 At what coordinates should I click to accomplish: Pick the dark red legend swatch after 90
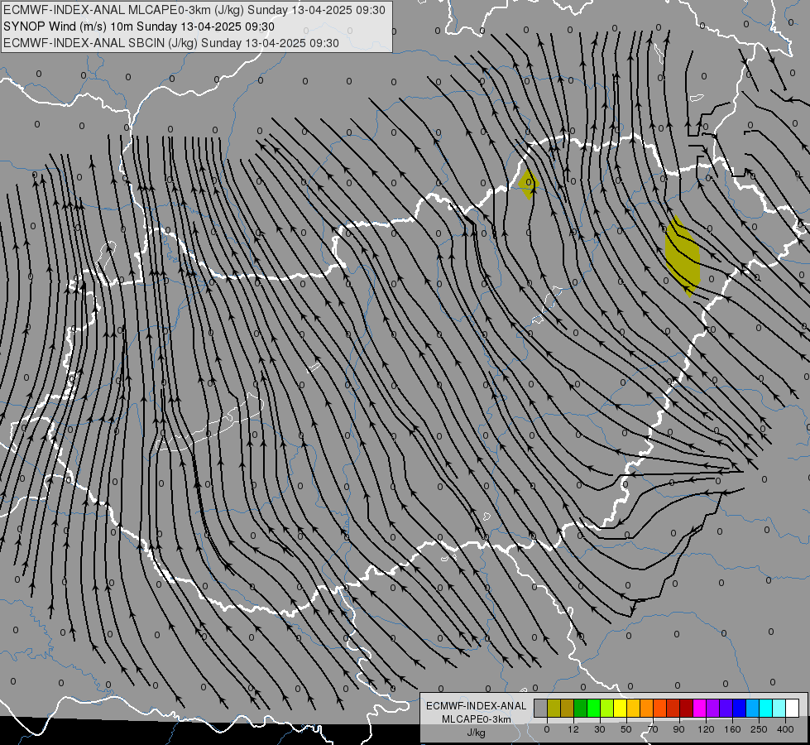tap(687, 709)
